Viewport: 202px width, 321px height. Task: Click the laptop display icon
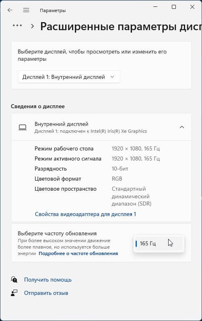(x=23, y=128)
